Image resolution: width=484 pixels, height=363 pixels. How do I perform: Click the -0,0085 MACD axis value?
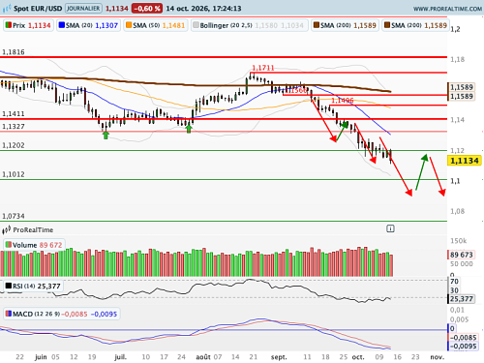[464, 338]
